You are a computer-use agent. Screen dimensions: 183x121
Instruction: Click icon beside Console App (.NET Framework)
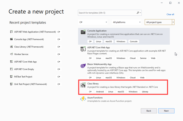point(11,39)
